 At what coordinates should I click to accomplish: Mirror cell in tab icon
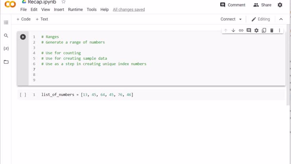pos(264,30)
